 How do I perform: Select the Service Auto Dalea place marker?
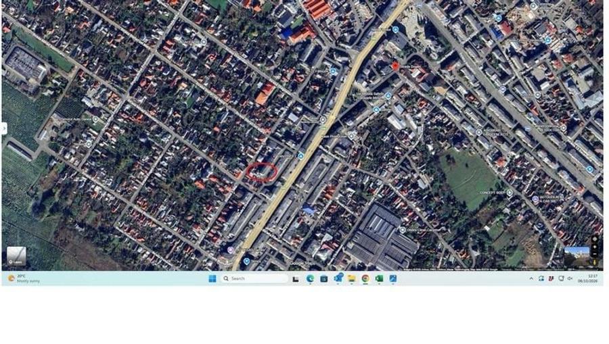pos(95,120)
